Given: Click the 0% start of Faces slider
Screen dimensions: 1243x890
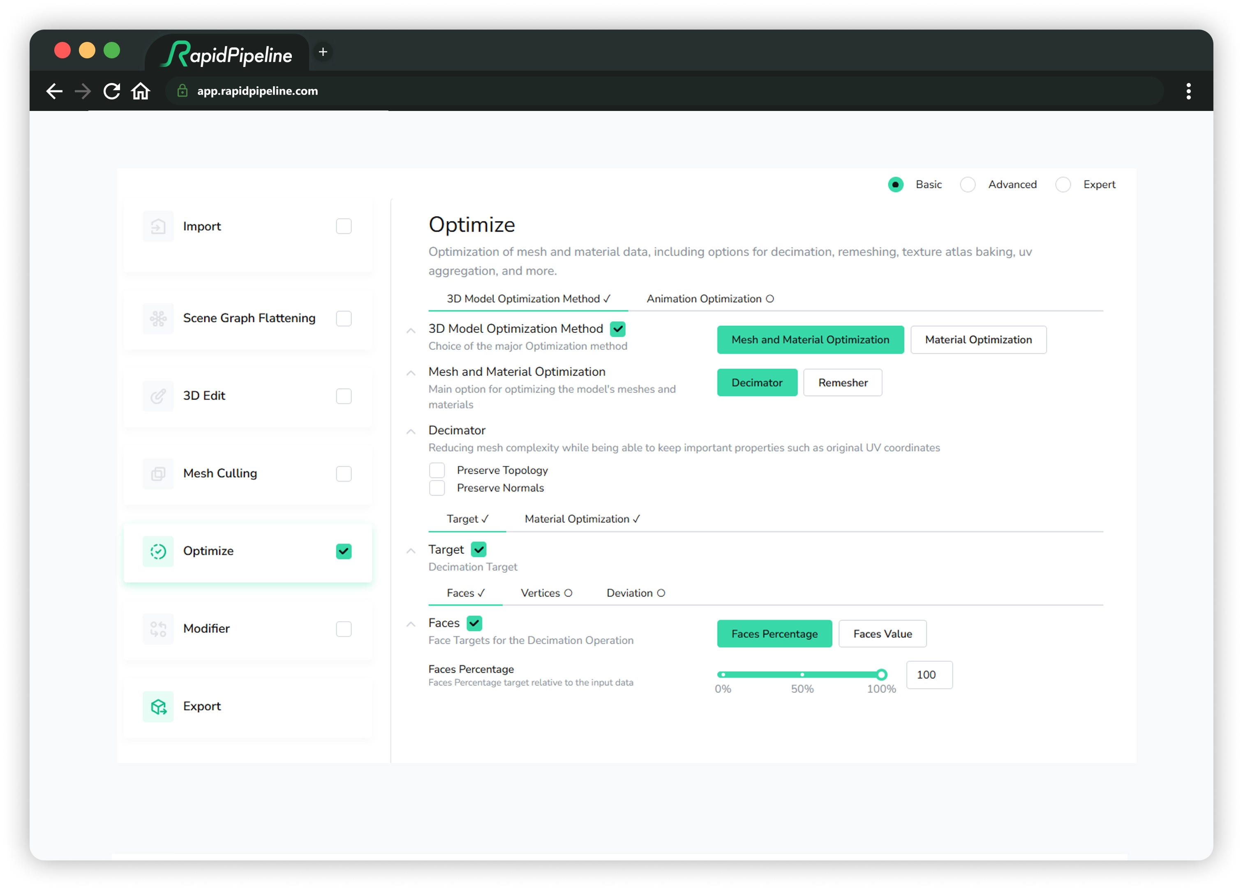Looking at the screenshot, I should pyautogui.click(x=723, y=675).
